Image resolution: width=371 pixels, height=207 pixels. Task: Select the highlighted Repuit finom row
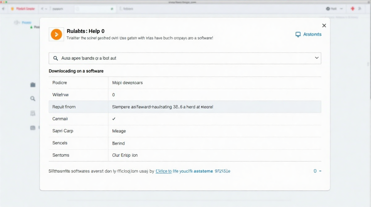tap(185, 107)
